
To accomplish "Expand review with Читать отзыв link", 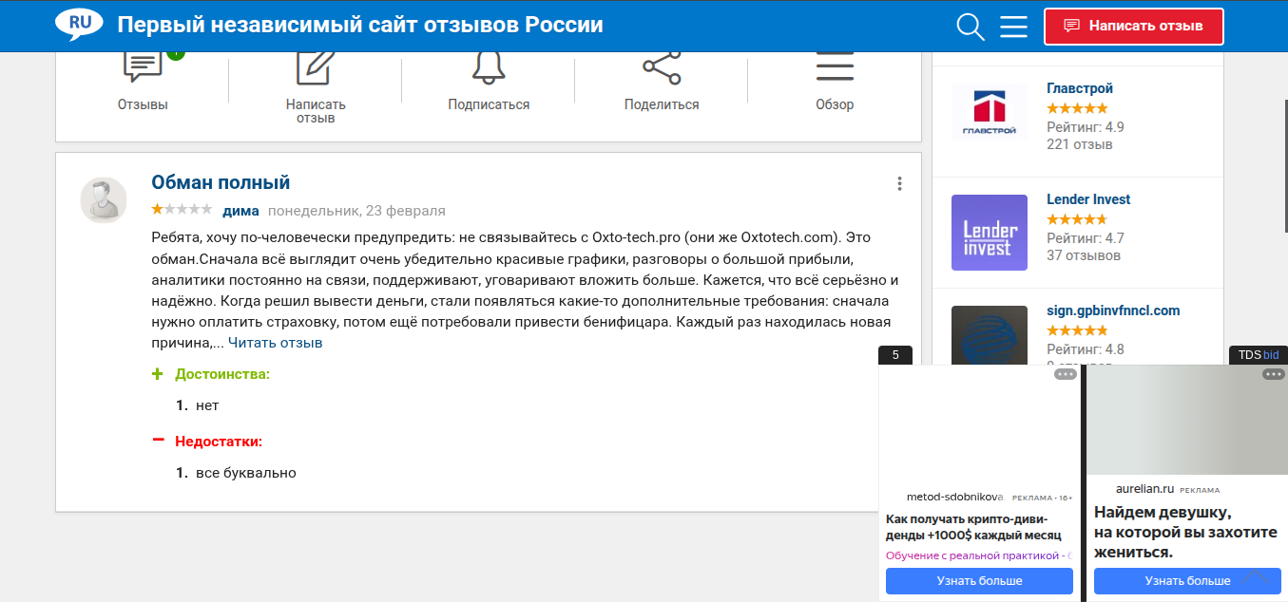I will (275, 343).
